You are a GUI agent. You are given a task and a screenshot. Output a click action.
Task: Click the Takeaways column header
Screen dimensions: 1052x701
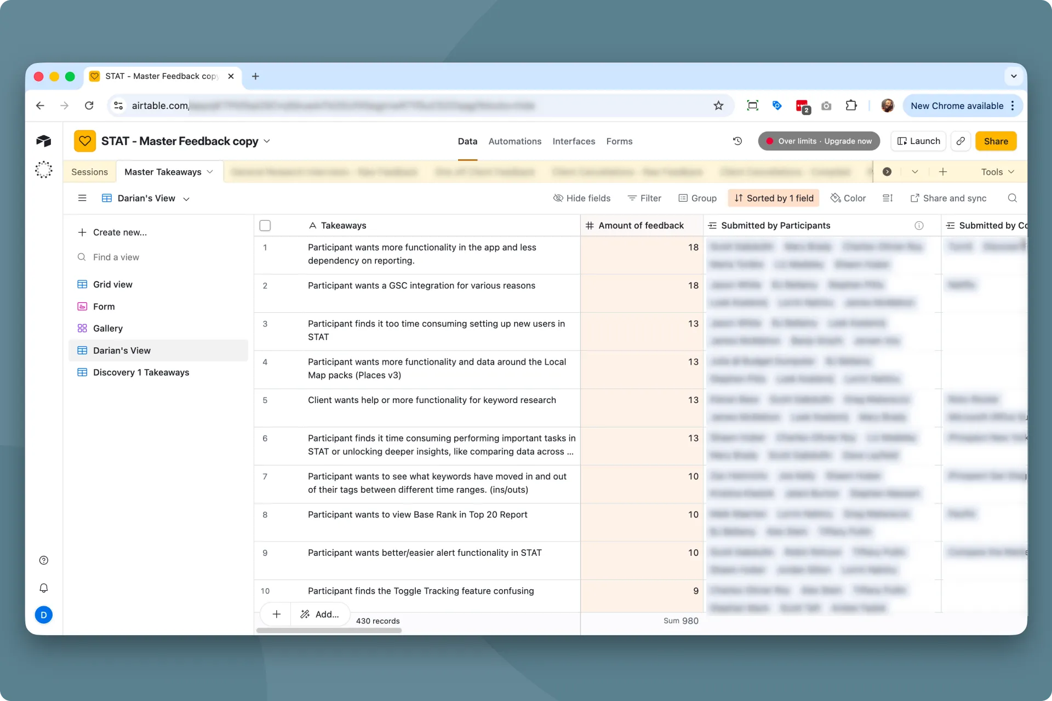[417, 226]
